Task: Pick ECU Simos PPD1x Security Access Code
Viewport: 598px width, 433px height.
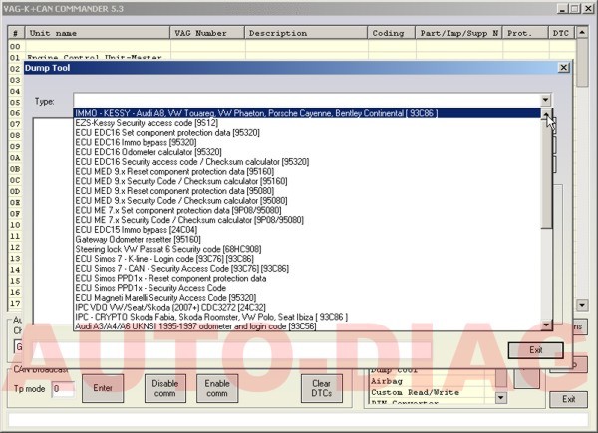Action: click(x=307, y=288)
